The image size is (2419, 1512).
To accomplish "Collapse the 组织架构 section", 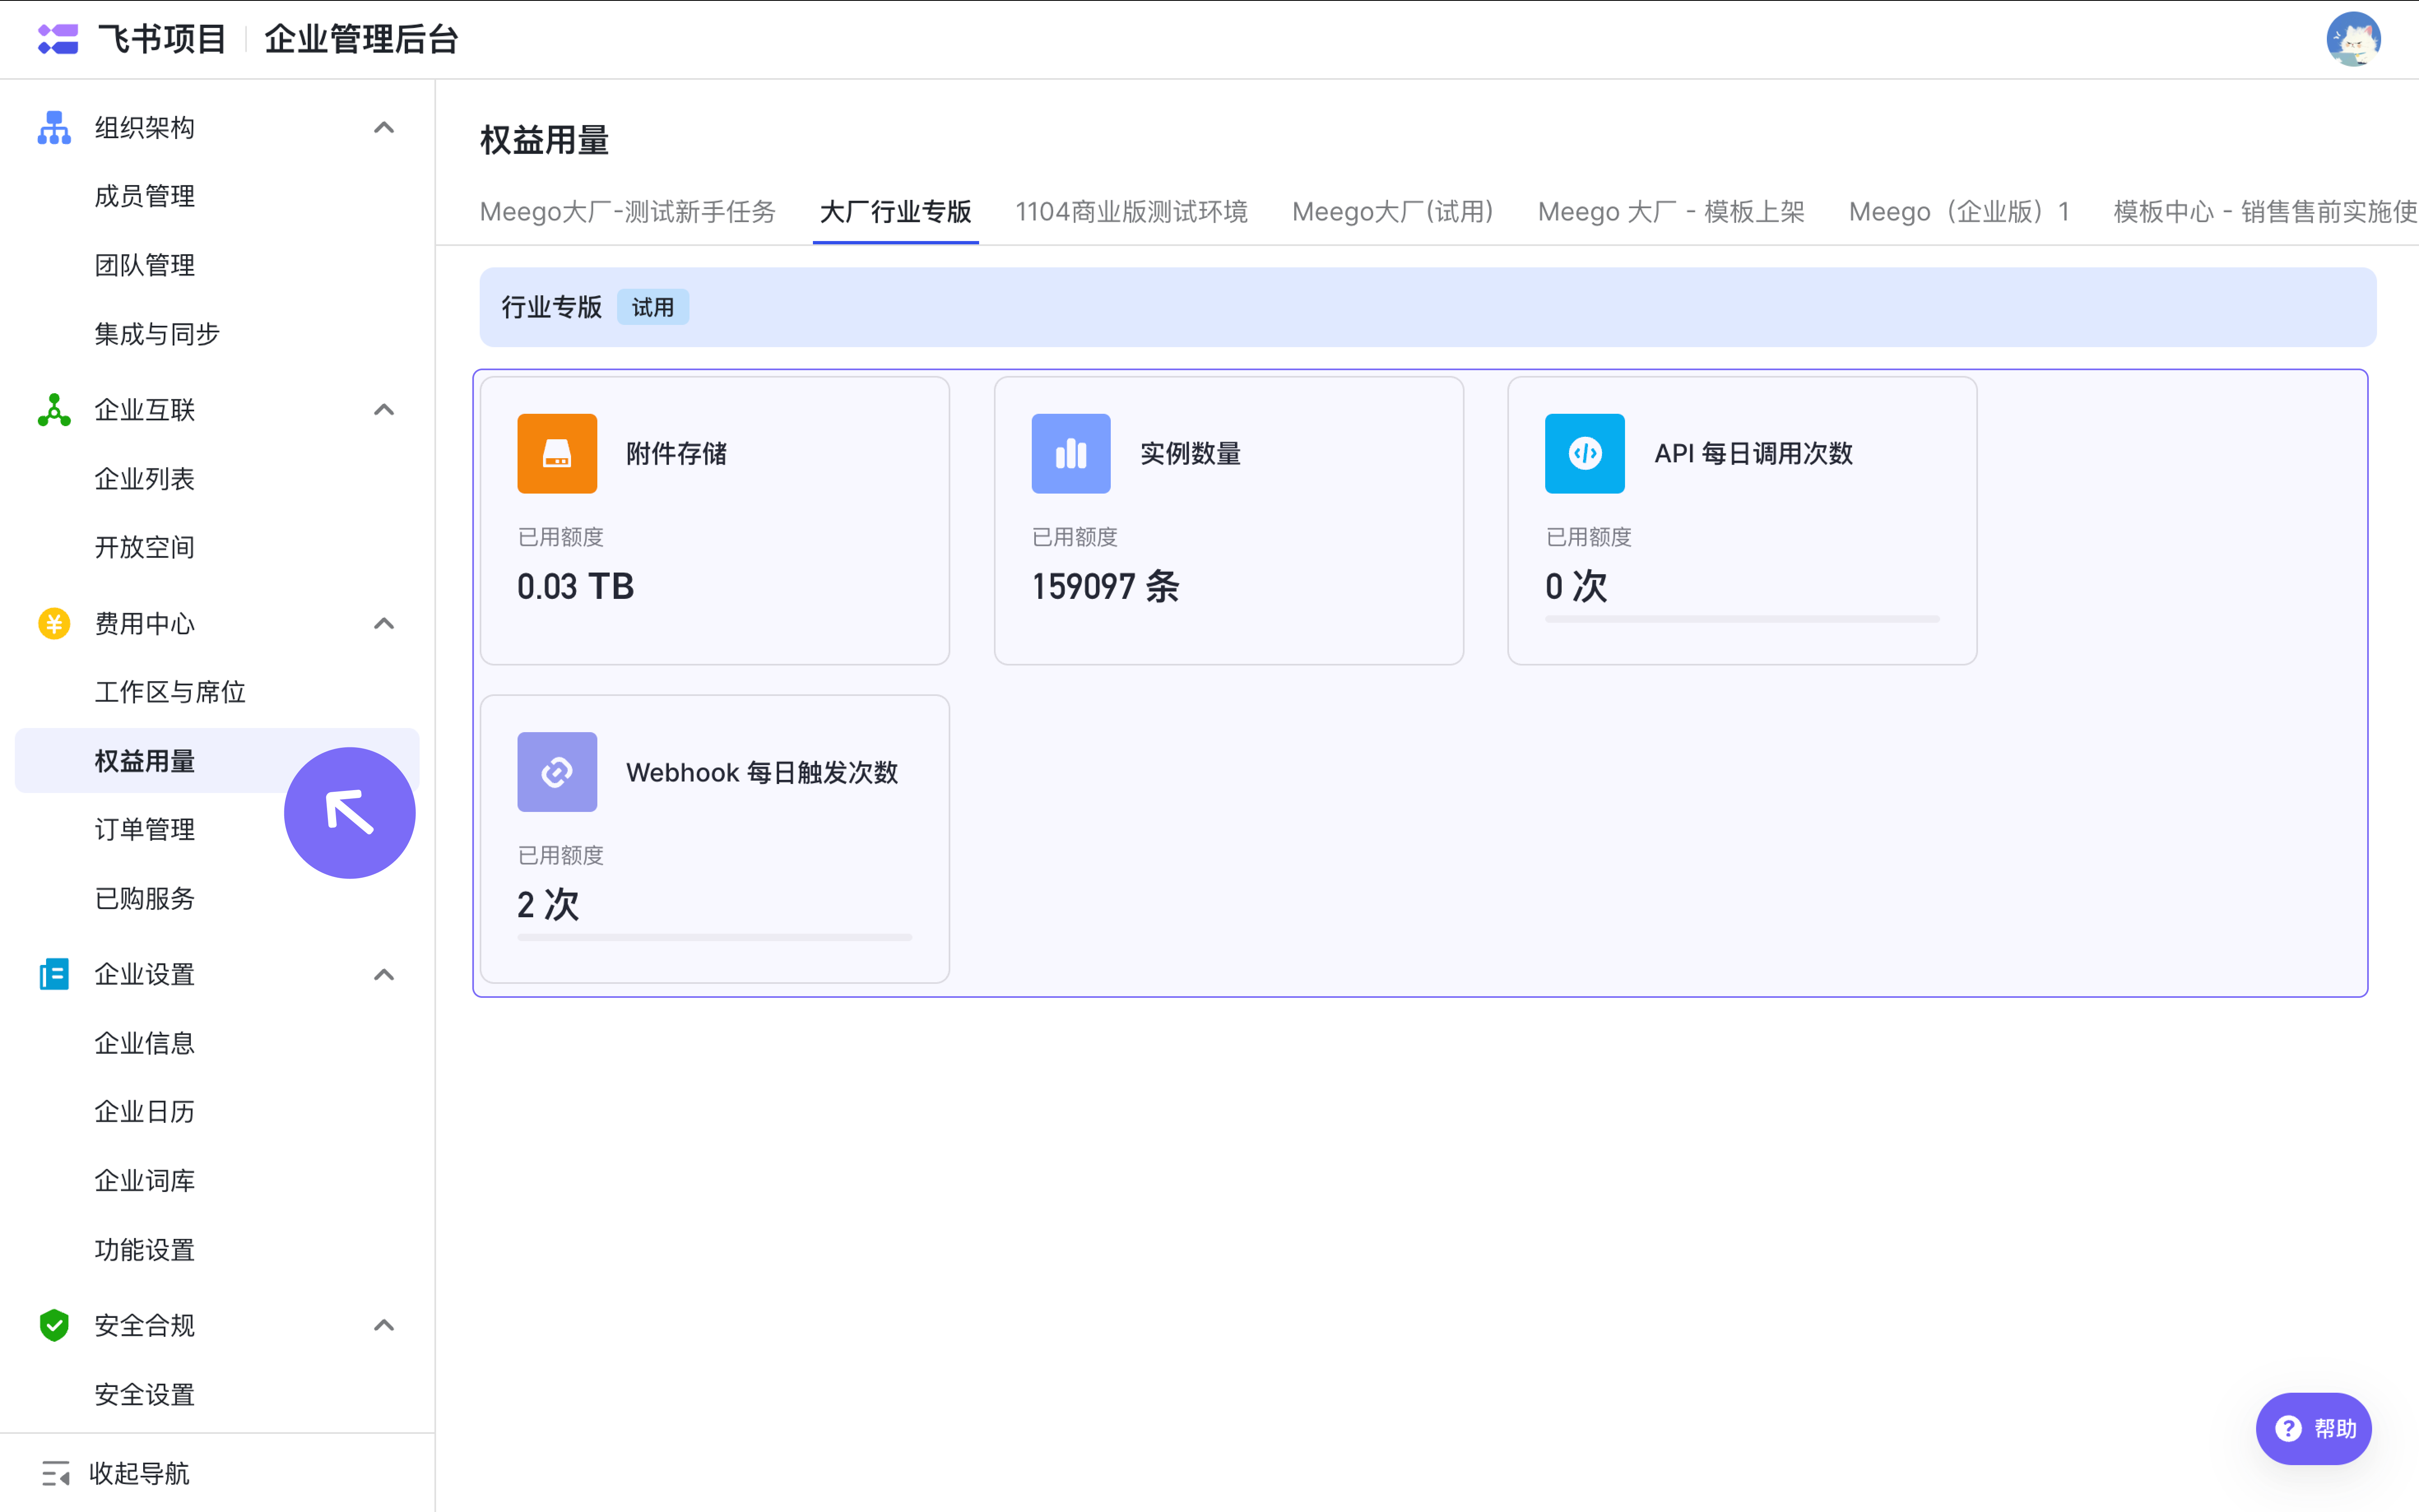I will (x=384, y=128).
